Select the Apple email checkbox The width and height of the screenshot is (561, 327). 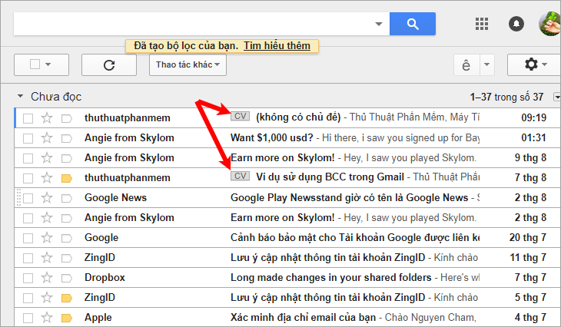[28, 318]
